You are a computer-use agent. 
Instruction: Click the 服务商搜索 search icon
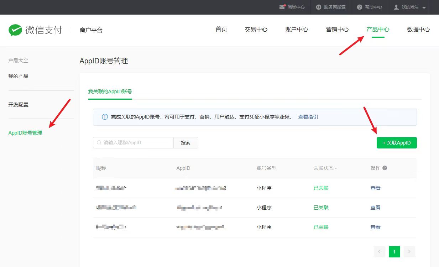click(318, 7)
